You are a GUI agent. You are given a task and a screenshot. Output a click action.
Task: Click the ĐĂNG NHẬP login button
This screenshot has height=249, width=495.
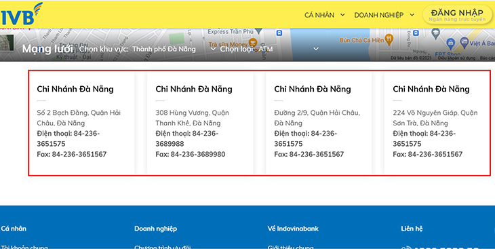coord(457,15)
